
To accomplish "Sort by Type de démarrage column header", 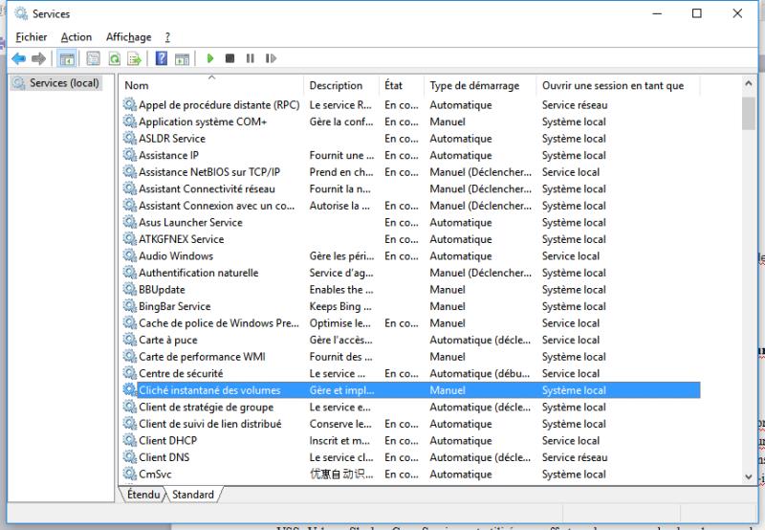I will [x=478, y=85].
